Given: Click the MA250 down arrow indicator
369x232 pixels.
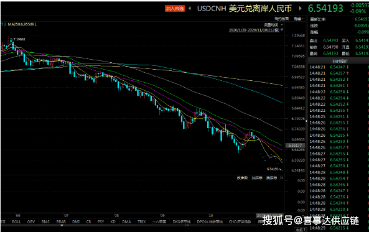Looking at the screenshot, I should [x=35, y=24].
